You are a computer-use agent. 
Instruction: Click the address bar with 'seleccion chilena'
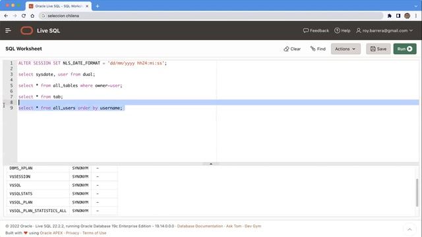(x=211, y=16)
